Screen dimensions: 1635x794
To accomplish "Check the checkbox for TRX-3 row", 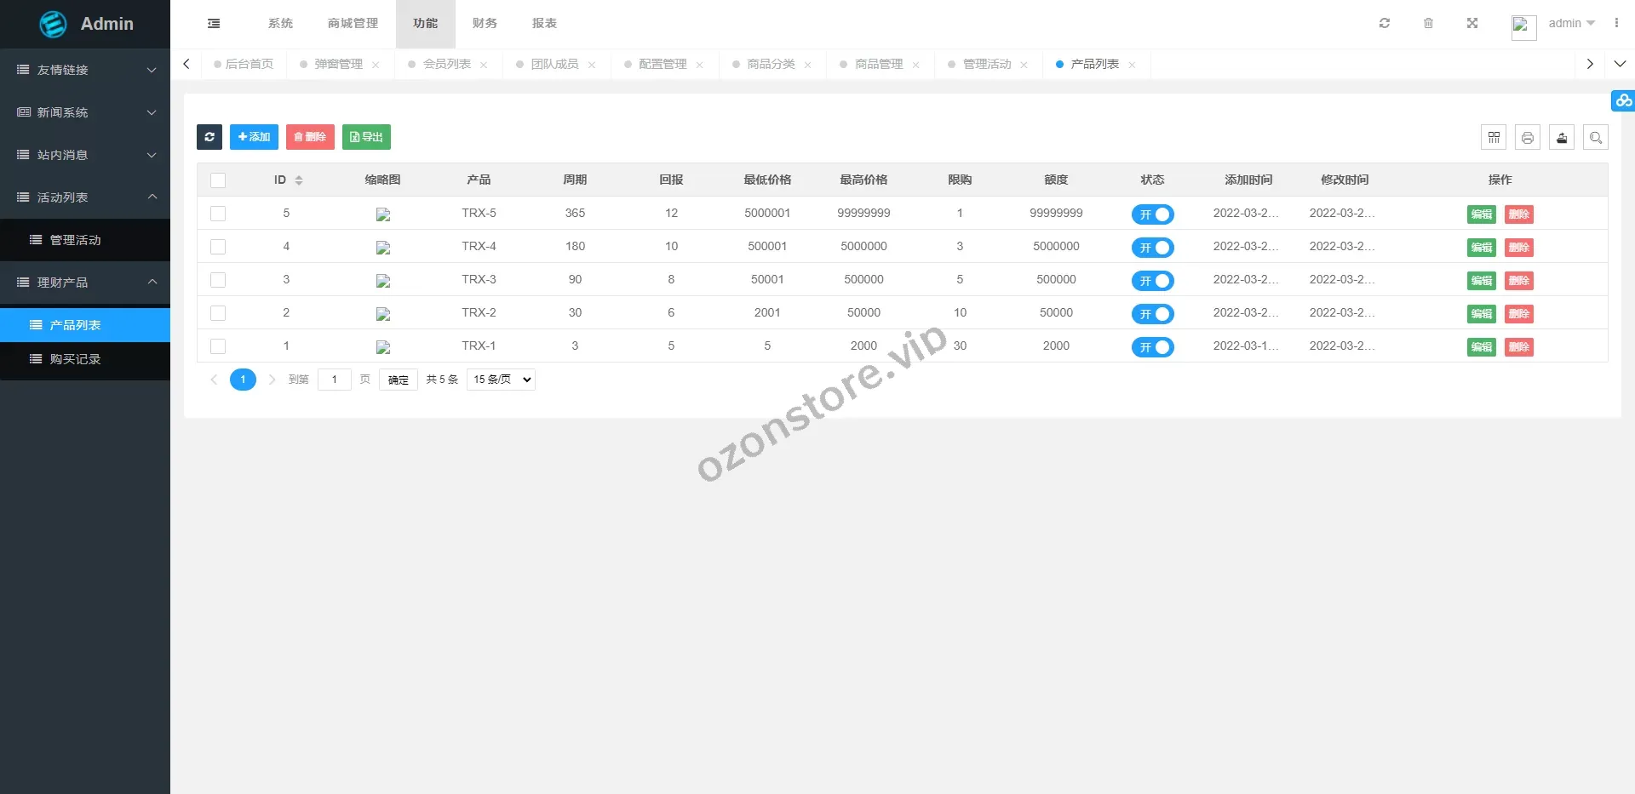I will [218, 280].
